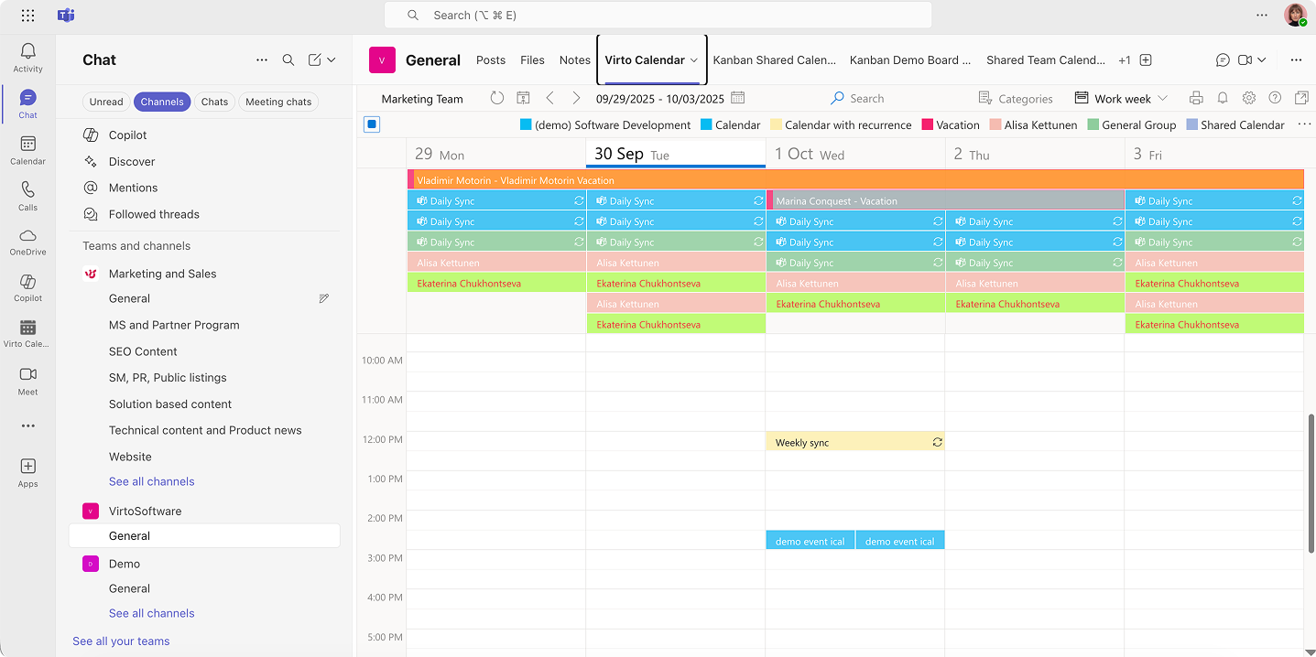The width and height of the screenshot is (1316, 657).
Task: Open the date range picker calendar icon
Action: [x=738, y=98]
